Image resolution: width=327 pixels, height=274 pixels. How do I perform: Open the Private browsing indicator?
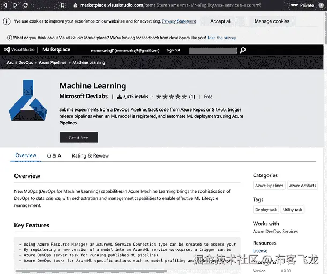click(302, 5)
